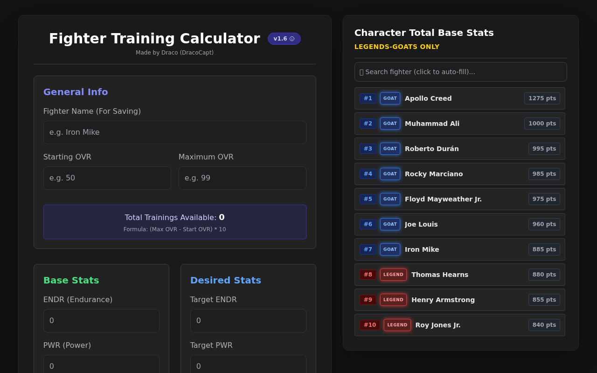Click the LEGEND badge next to Thomas Hearns
The width and height of the screenshot is (597, 373).
pyautogui.click(x=393, y=275)
